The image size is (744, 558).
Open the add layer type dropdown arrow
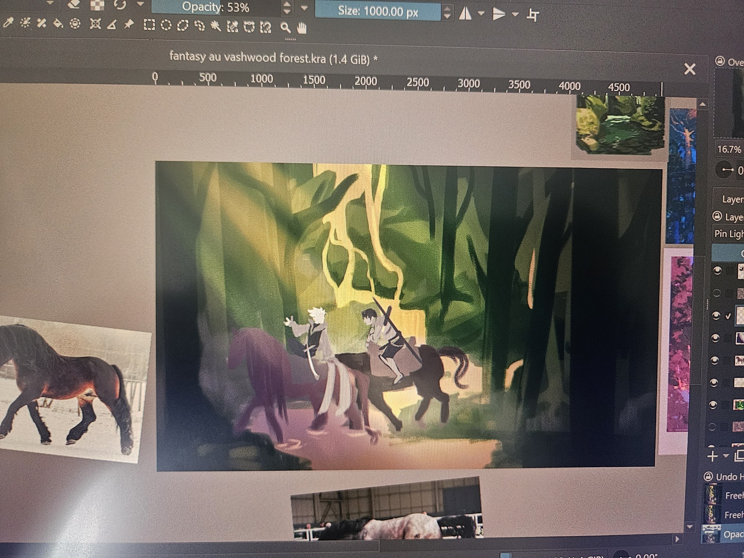pos(726,456)
